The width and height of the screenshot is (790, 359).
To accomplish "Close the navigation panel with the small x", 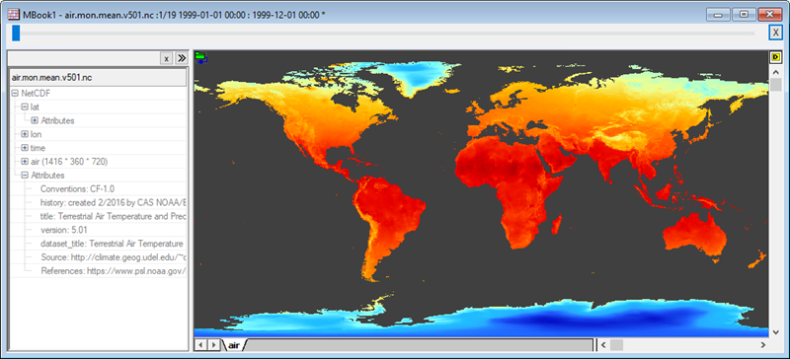I will (x=167, y=58).
